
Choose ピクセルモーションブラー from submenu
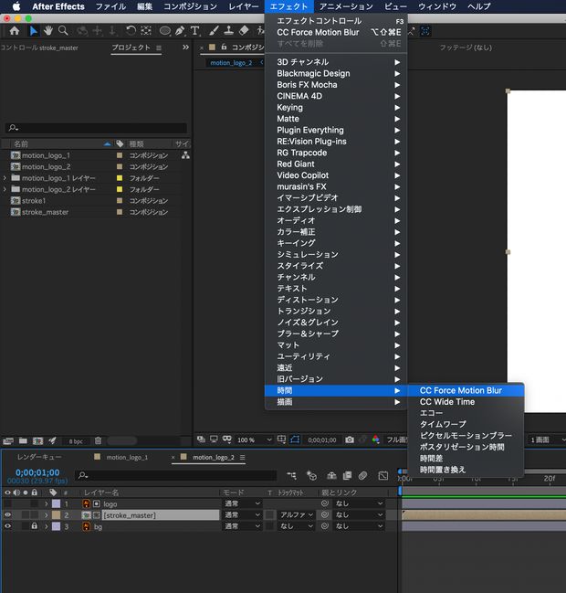click(x=466, y=436)
